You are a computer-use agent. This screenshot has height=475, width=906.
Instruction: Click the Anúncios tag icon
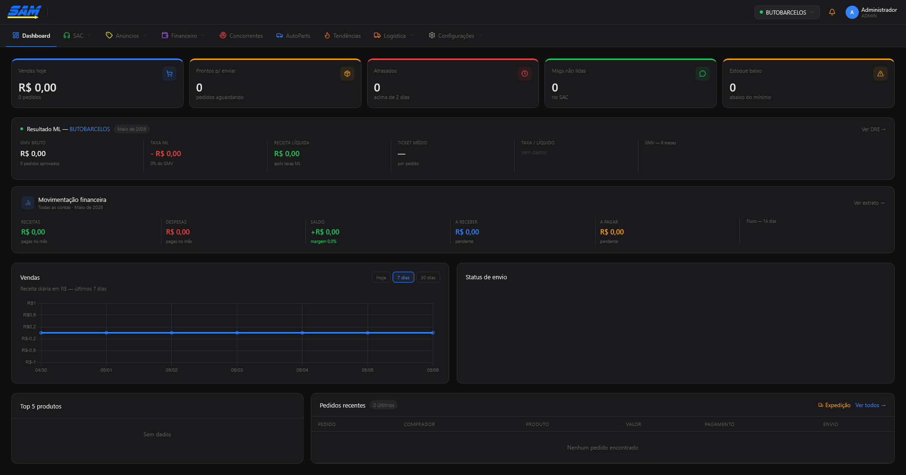(x=109, y=35)
